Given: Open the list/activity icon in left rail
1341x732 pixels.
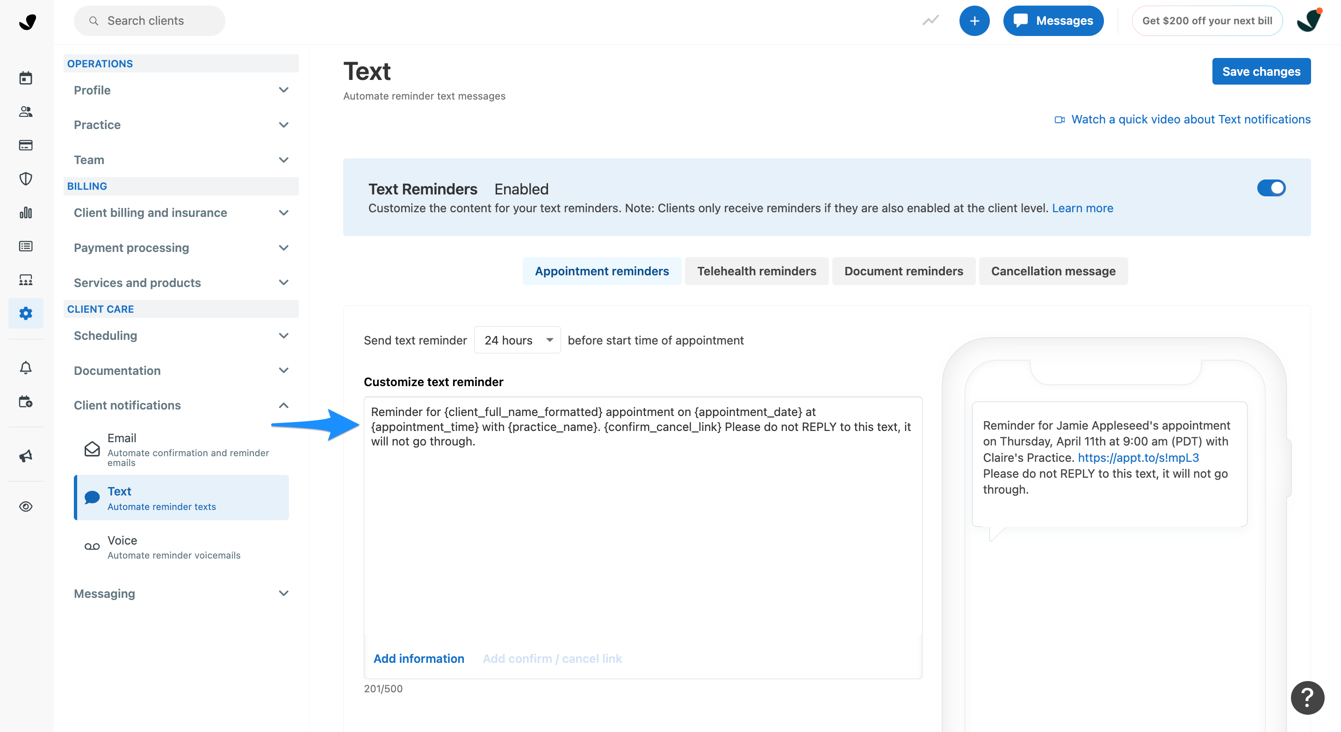Looking at the screenshot, I should coord(26,246).
